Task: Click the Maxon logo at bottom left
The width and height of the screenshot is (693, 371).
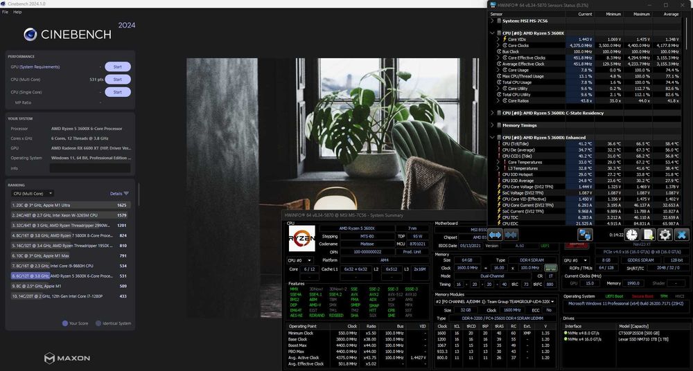Action: point(67,358)
